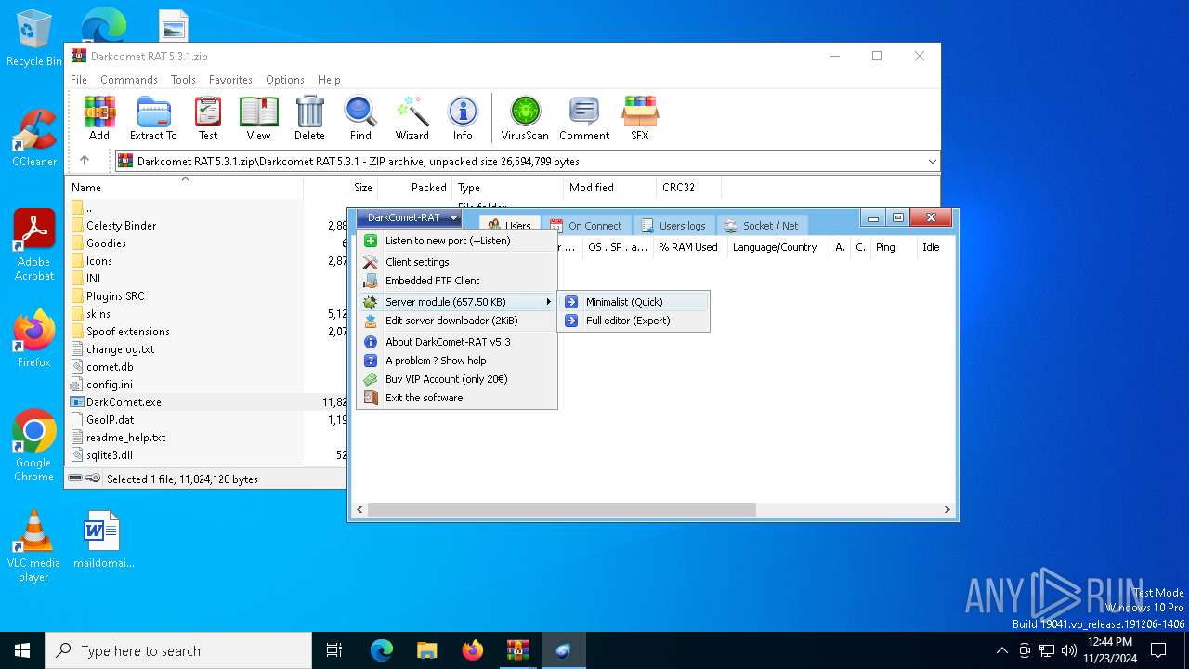
Task: Launch the Wizard tool
Action: (412, 118)
